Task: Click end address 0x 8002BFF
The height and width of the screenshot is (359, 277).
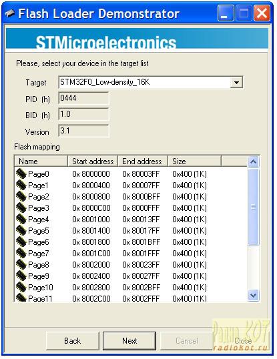Action: click(142, 288)
